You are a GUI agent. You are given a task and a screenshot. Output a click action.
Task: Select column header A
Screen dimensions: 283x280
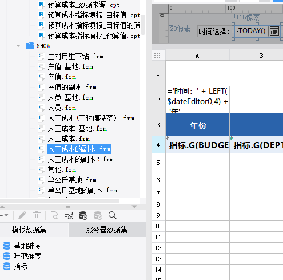[x=197, y=56]
